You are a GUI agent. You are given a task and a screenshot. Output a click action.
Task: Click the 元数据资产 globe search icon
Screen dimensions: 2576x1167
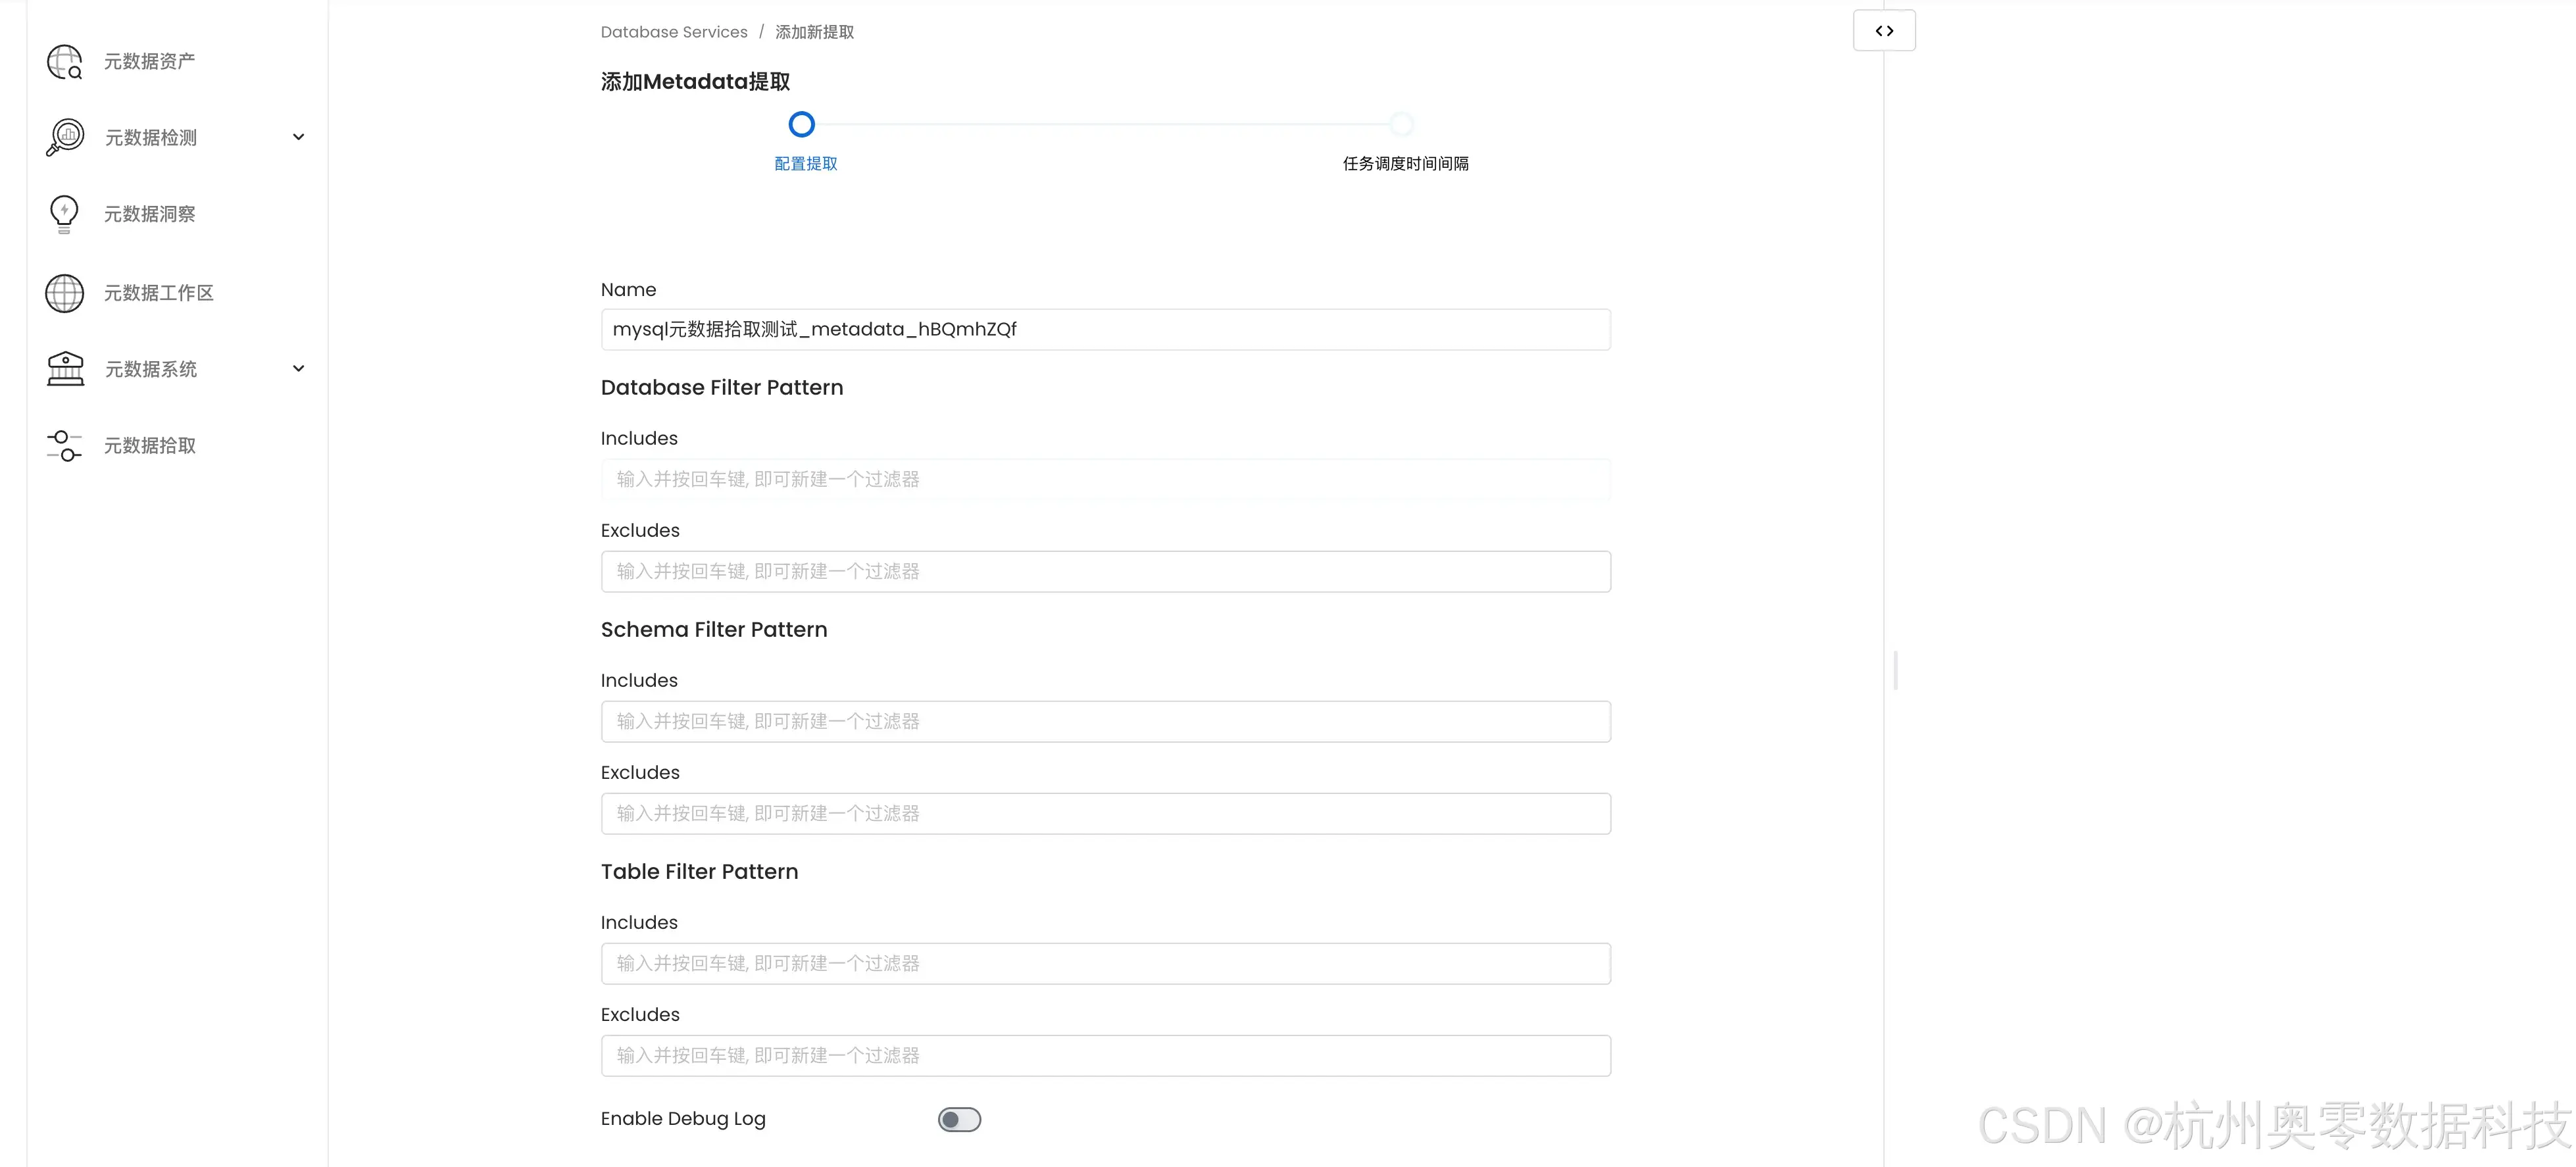click(65, 62)
